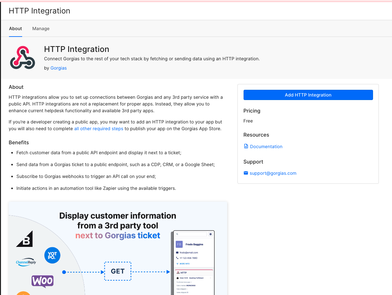The width and height of the screenshot is (392, 295).
Task: Click the envelope icon beside support email
Action: [246, 173]
